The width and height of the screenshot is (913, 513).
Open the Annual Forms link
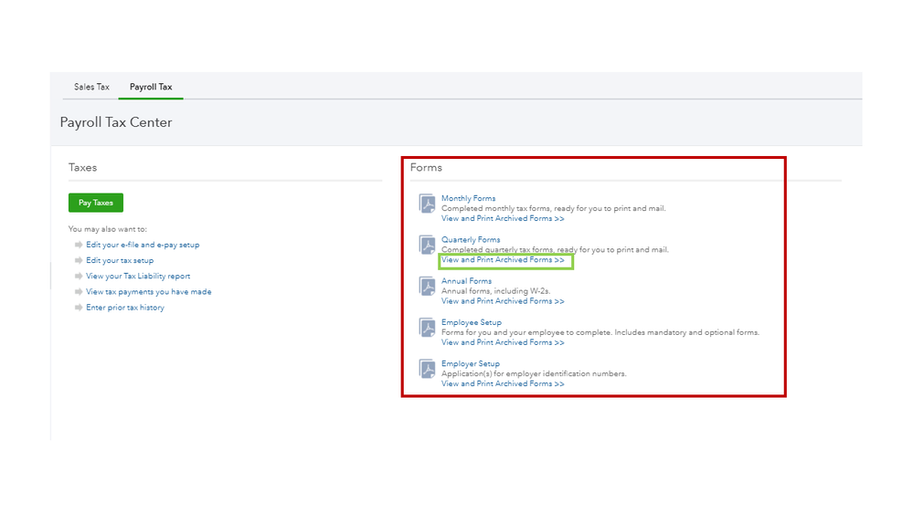[466, 281]
